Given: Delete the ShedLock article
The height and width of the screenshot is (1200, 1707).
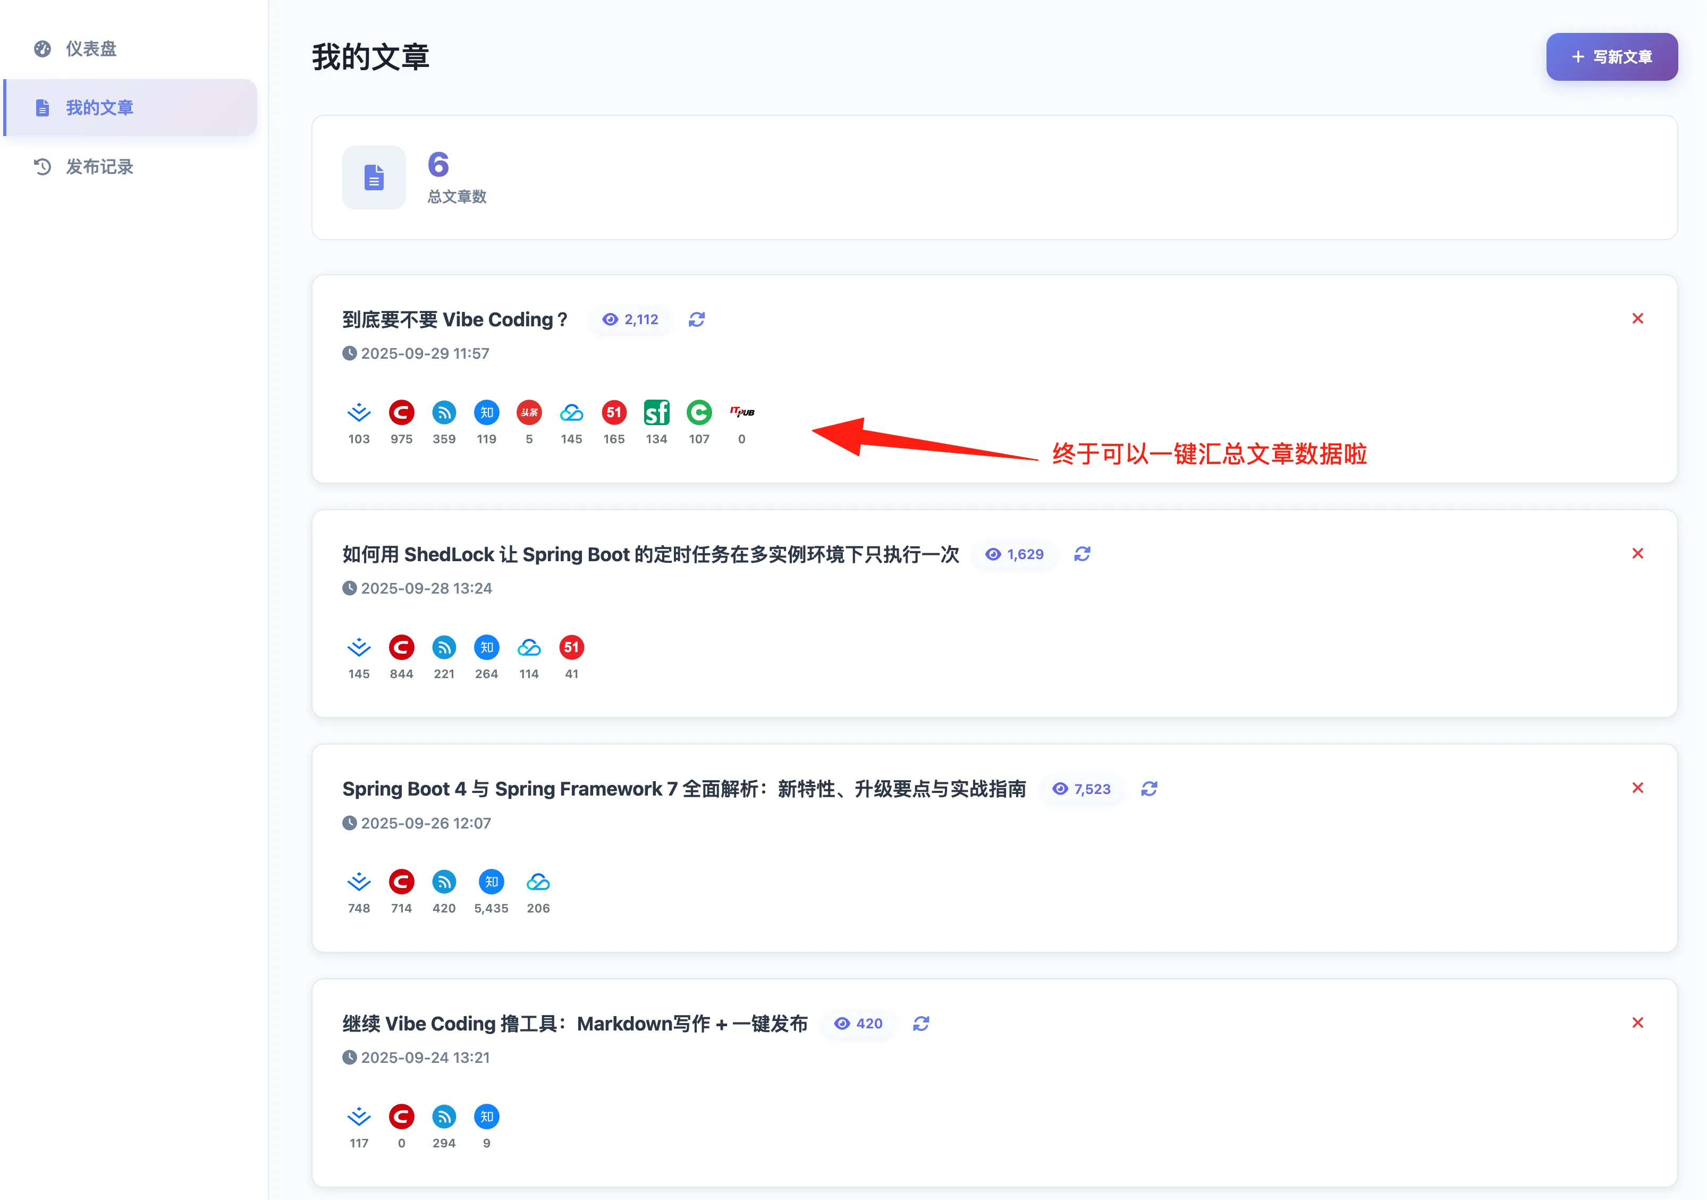Looking at the screenshot, I should click(1637, 553).
